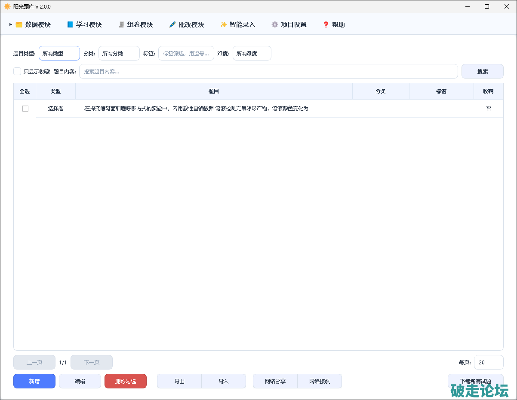Open the 分类 dropdown showing 所有分类
This screenshot has height=400, width=517.
coord(119,53)
